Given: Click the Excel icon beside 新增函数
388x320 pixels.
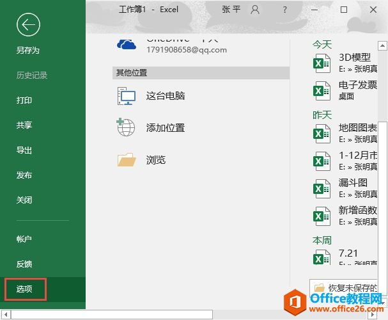Looking at the screenshot, I should point(322,216).
